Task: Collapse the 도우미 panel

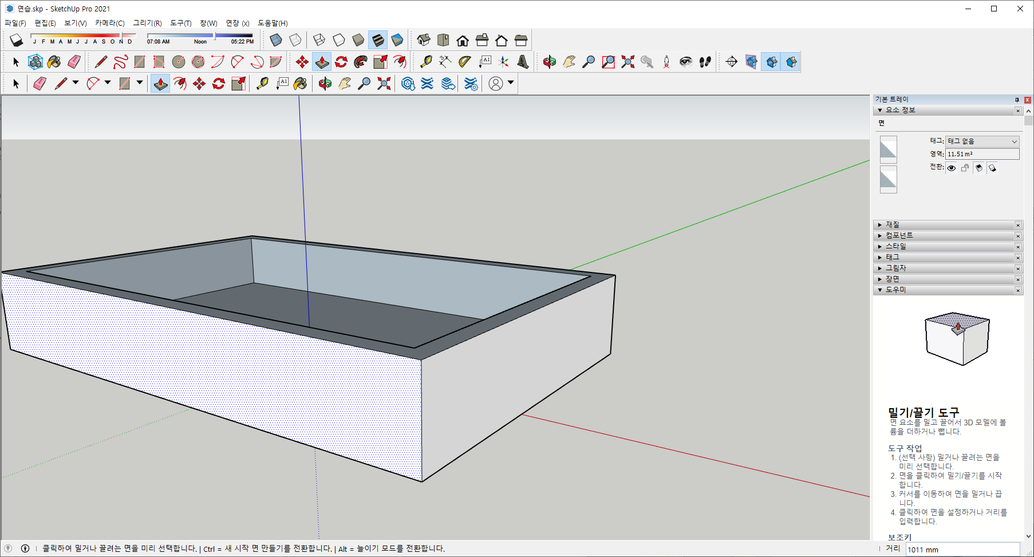Action: (948, 290)
